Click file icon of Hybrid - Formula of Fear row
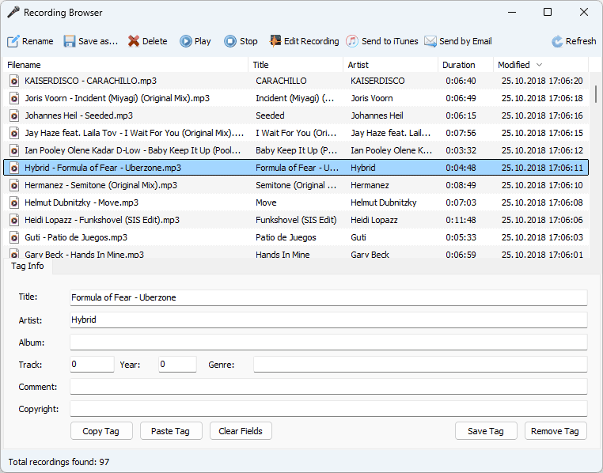The width and height of the screenshot is (603, 473). pos(14,168)
